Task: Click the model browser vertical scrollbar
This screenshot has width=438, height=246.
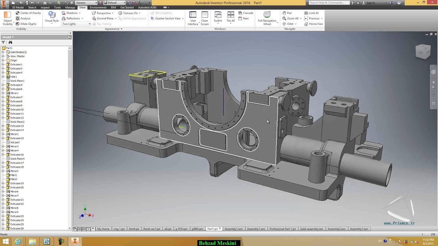Action: (x=70, y=64)
